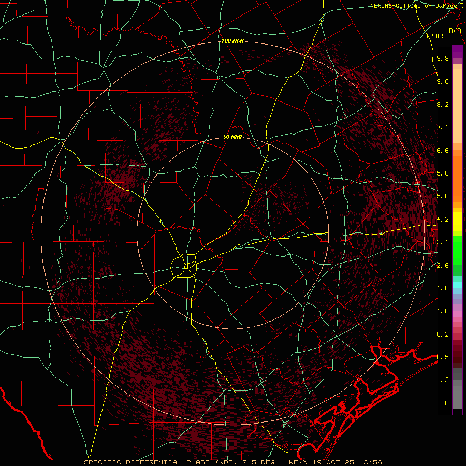Click the 4.2 legend value

click(443, 220)
